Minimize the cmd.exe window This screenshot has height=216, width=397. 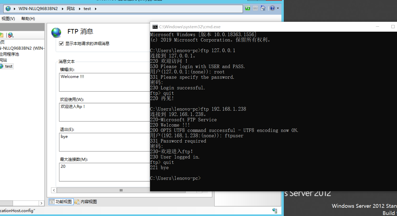(378, 27)
